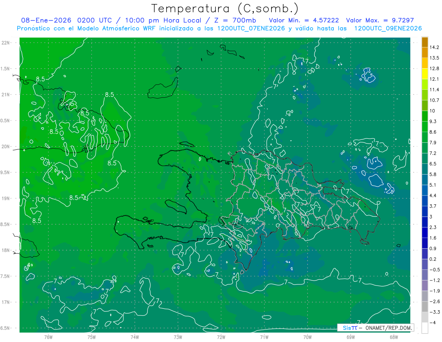The height and width of the screenshot is (342, 442).
Task: Click the legend value '9.3'
Action: pos(433,121)
